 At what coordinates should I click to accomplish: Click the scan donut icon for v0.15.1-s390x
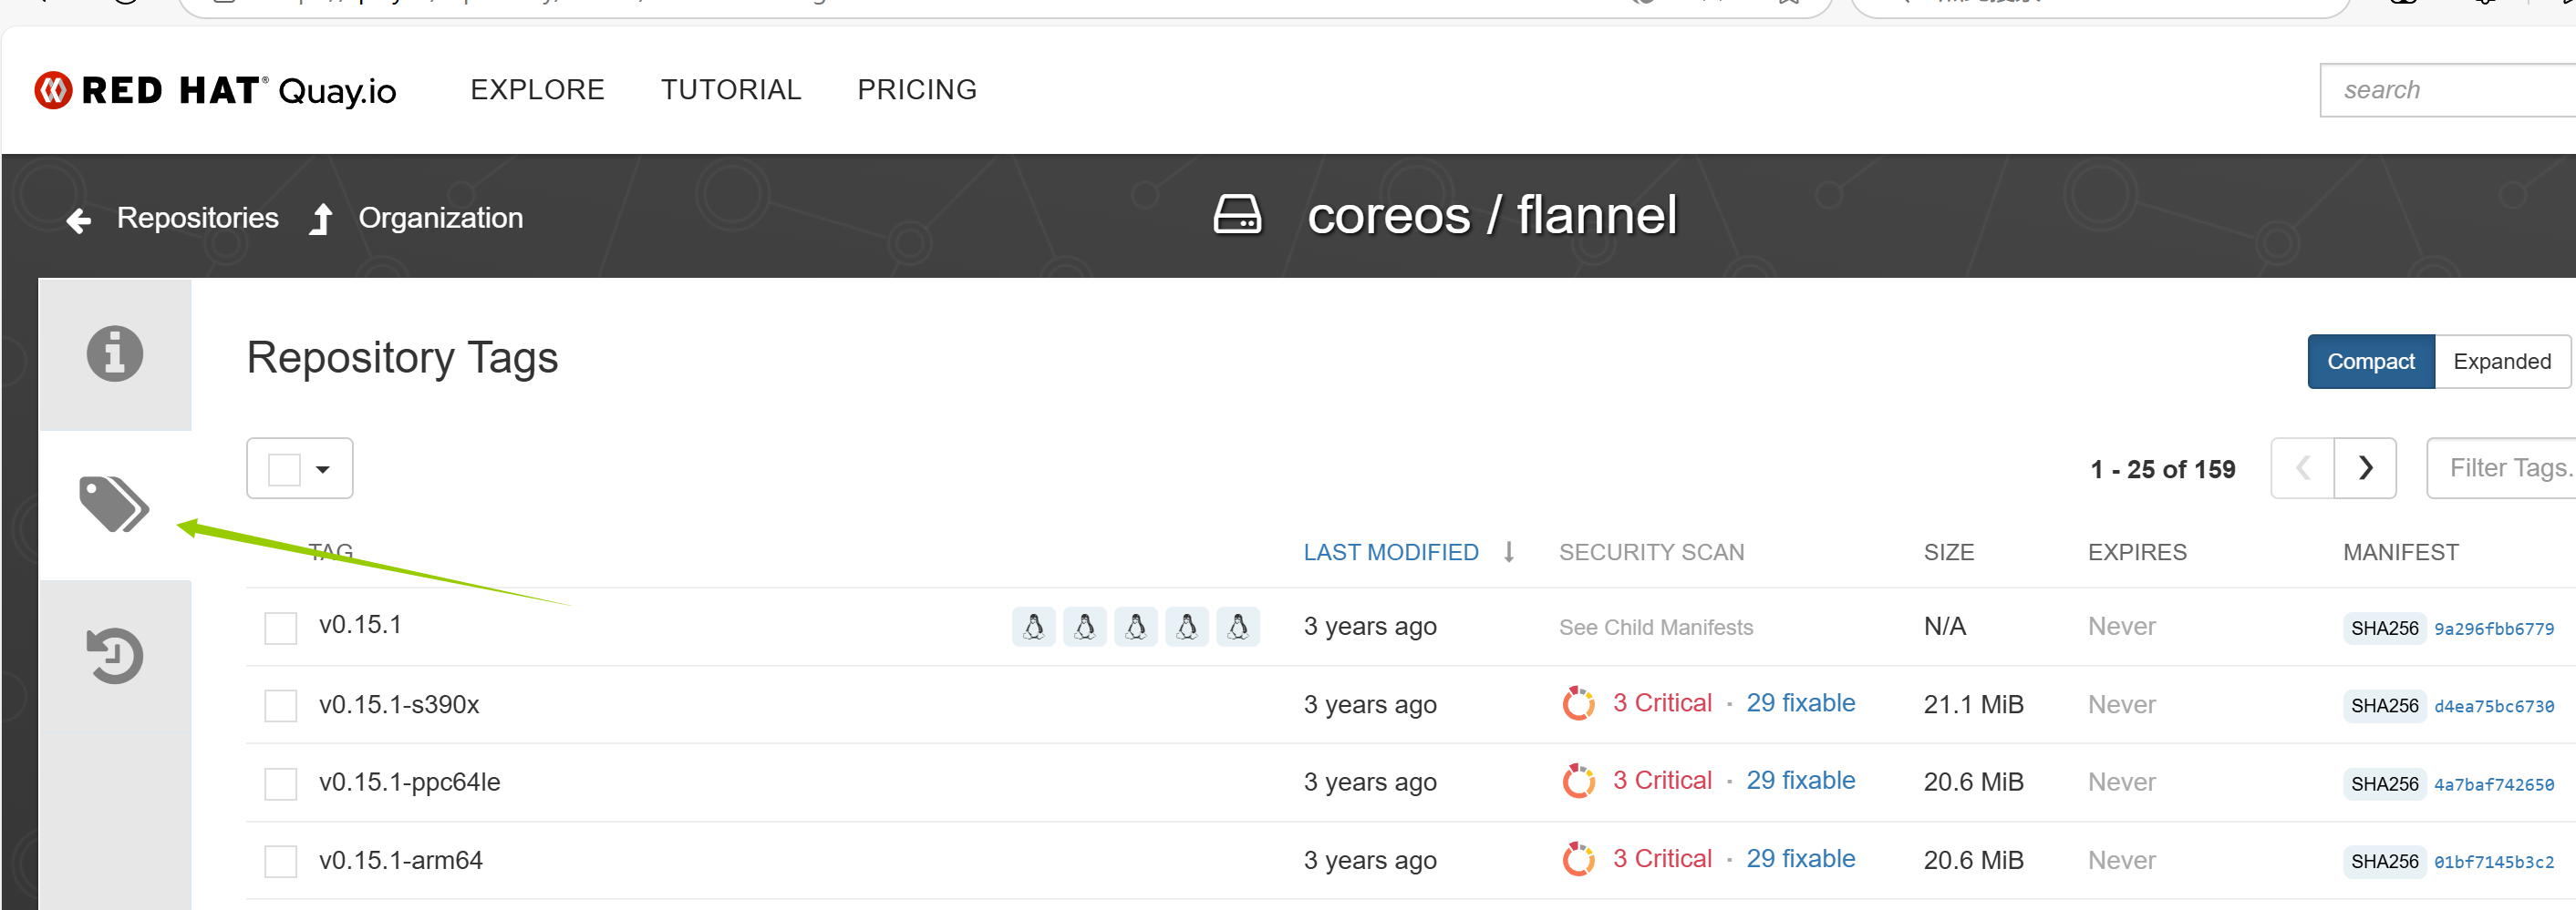click(x=1579, y=703)
